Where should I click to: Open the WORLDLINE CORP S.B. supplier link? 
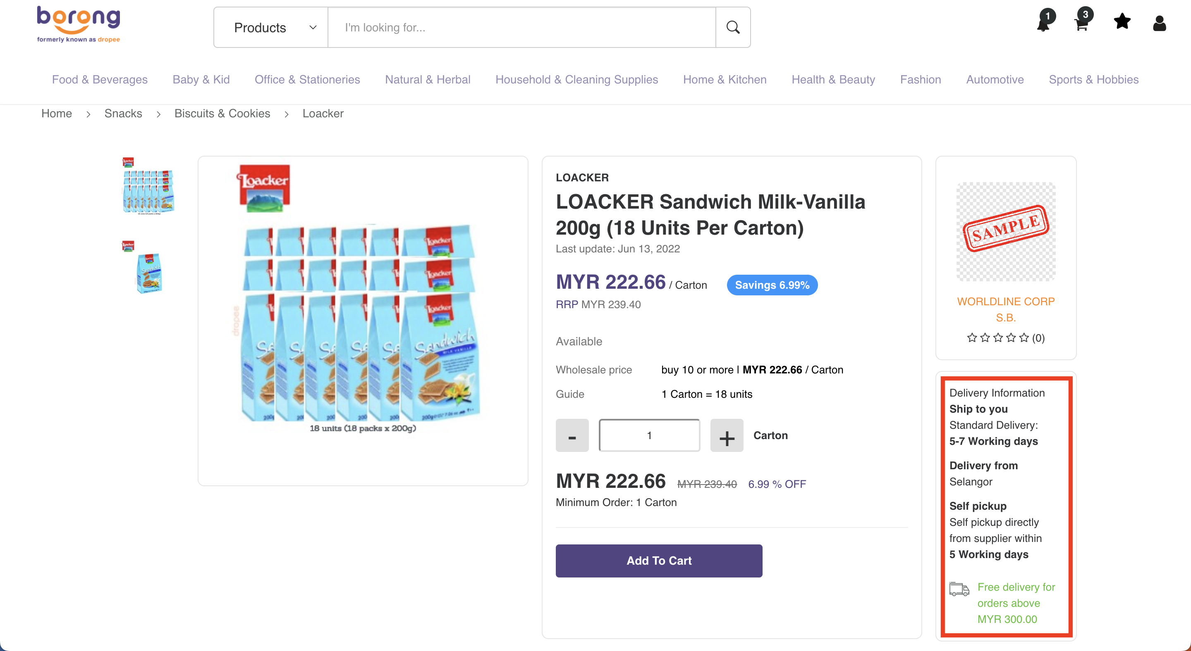tap(1006, 309)
